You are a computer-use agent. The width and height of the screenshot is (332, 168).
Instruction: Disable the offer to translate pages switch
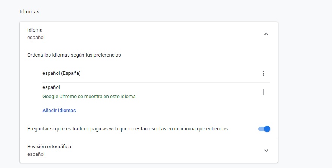(264, 129)
